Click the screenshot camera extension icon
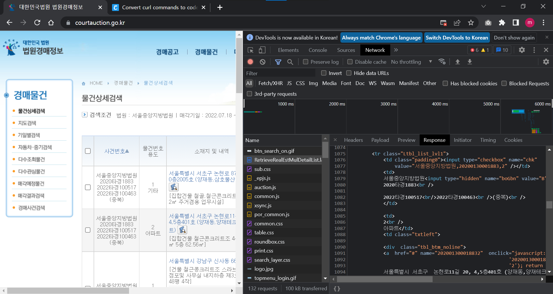This screenshot has height=294, width=553. click(488, 22)
